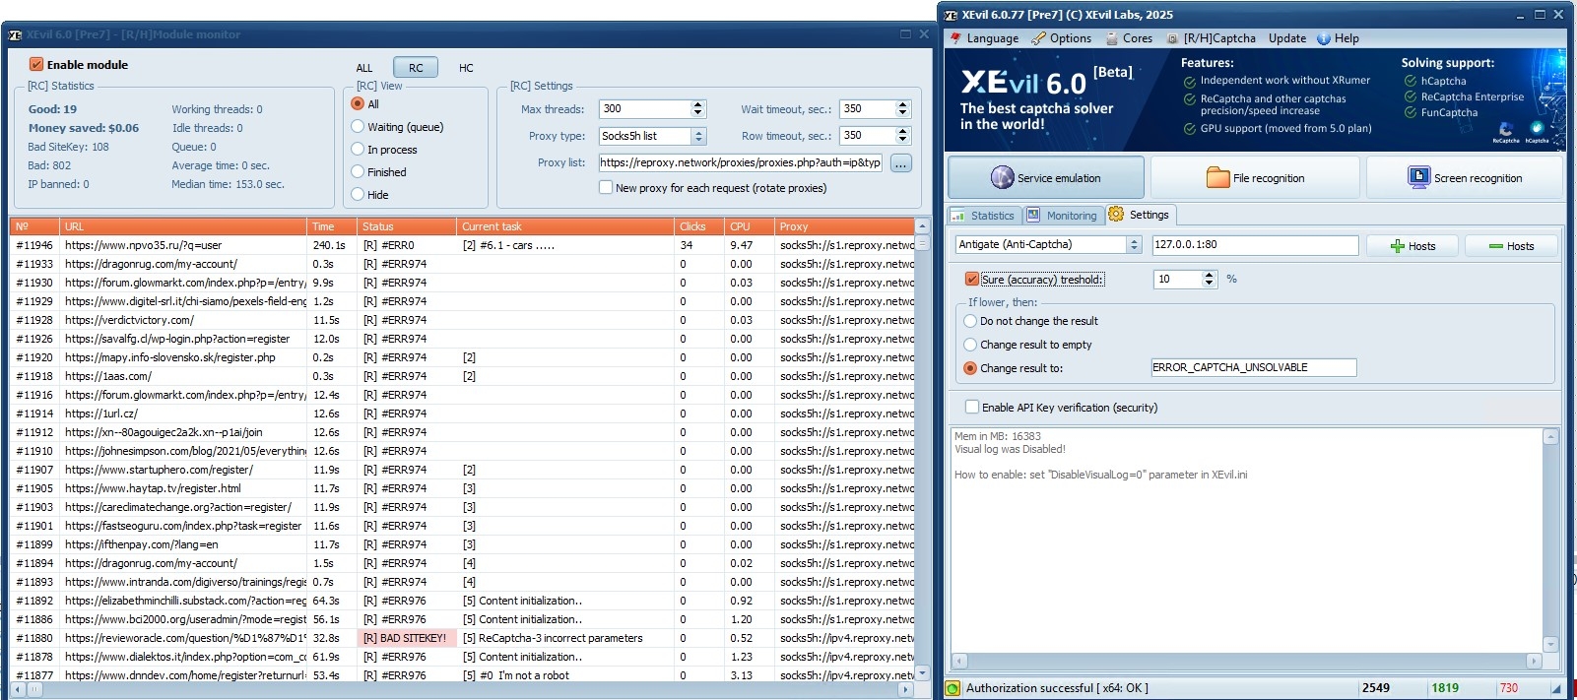
Task: Click the green minus Hosts icon
Action: pos(1495,246)
